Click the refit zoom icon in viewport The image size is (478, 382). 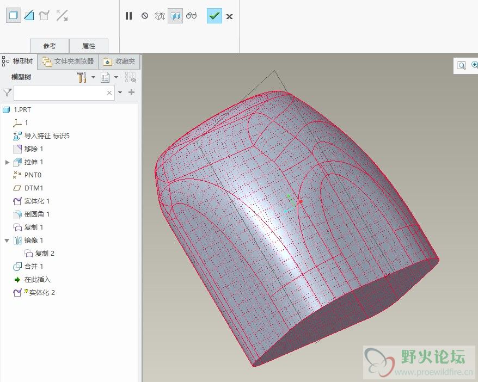pos(462,65)
